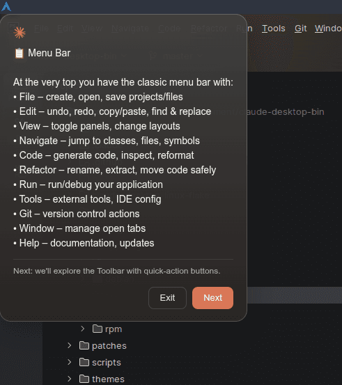342x385 pixels.
Task: Expand the rpm folder chevron
Action: pyautogui.click(x=83, y=329)
